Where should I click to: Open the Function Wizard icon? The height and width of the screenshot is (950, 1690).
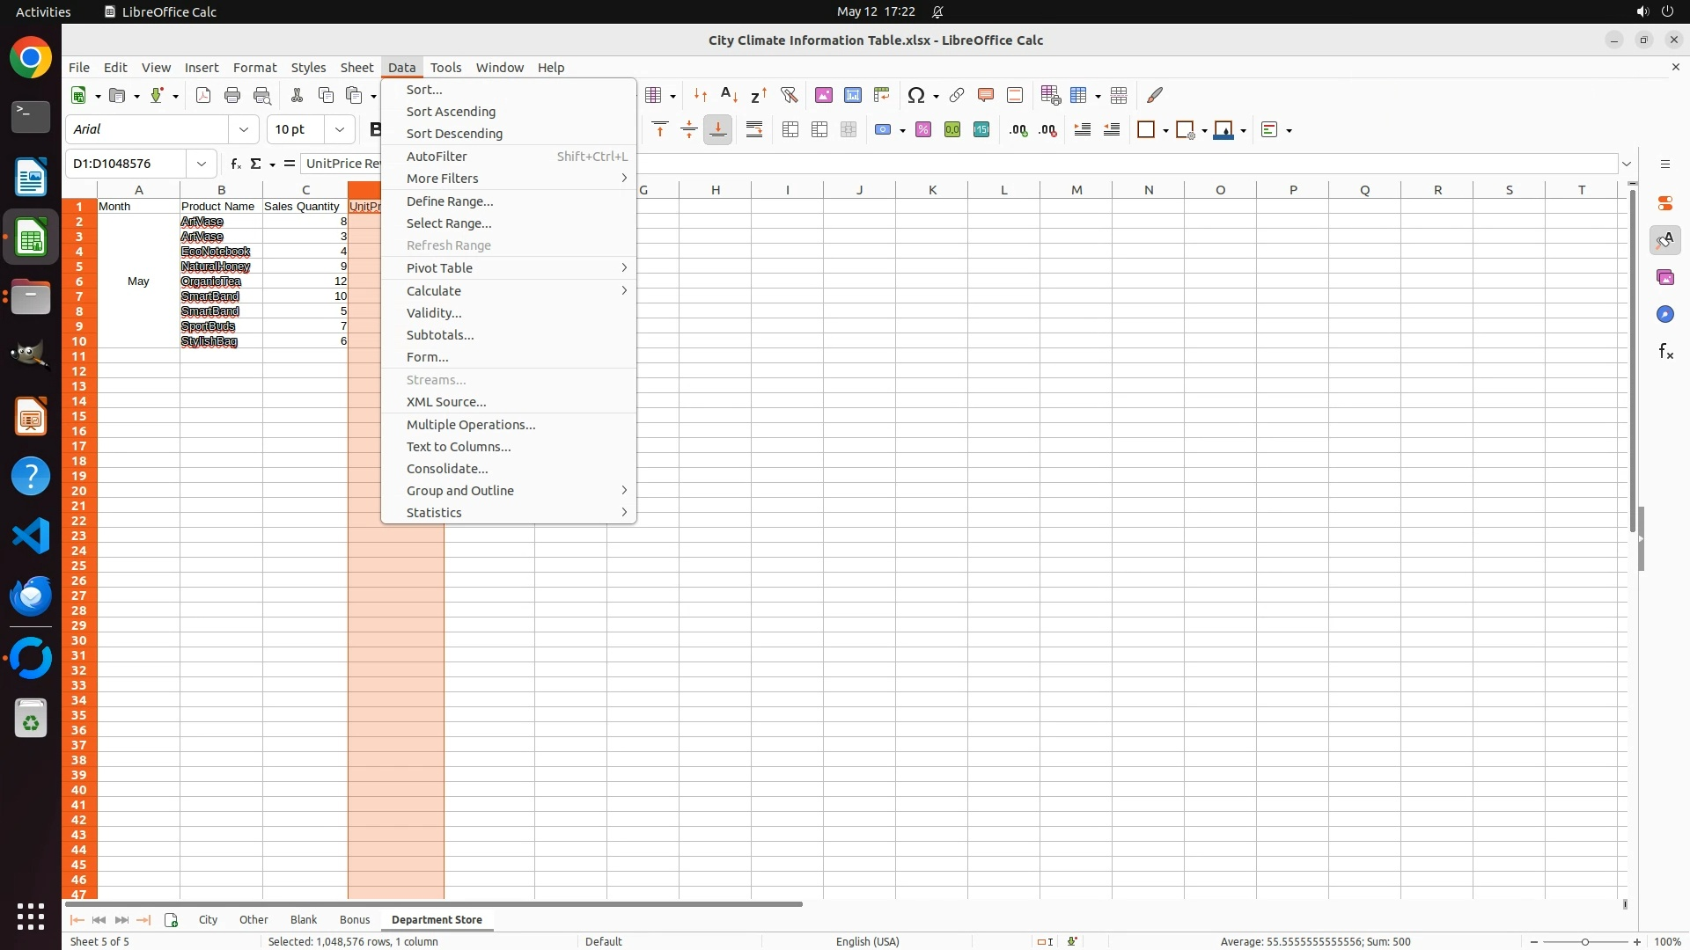[x=235, y=164]
